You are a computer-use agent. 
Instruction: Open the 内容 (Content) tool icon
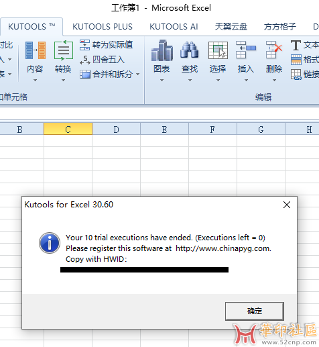click(36, 50)
